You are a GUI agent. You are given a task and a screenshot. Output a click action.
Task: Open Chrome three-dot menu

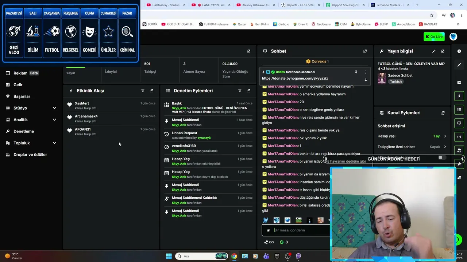click(462, 15)
